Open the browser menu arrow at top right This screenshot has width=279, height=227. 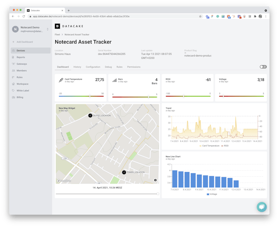tap(265, 10)
